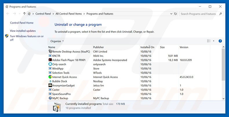Viewport: 229px width, 117px height.
Task: Go up one folder level
Action: 24,14
